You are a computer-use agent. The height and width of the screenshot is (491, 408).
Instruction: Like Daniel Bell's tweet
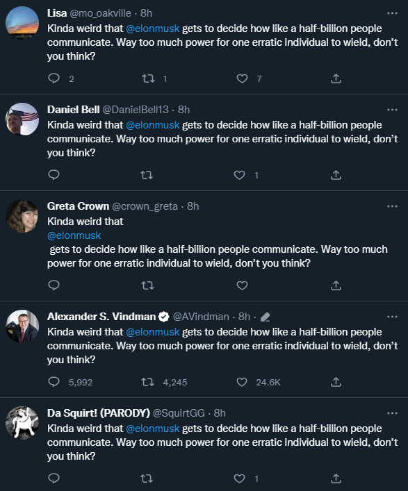point(240,175)
